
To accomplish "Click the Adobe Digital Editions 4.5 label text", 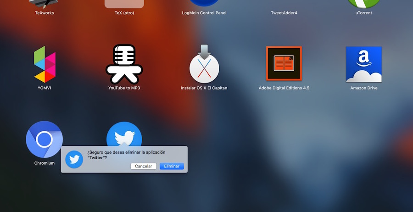I will pos(284,88).
